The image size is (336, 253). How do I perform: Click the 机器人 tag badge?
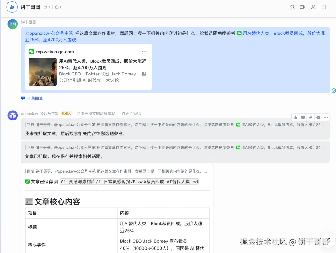point(66,114)
